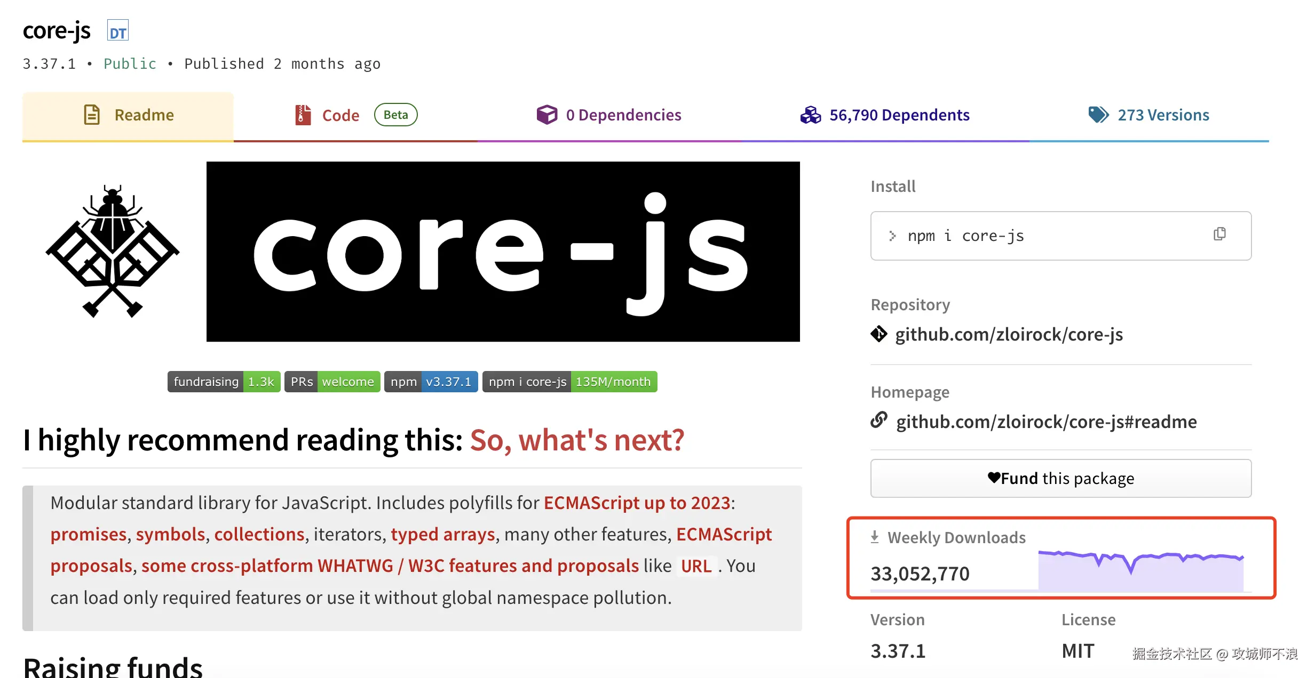Click the git repository diamond icon

click(879, 334)
